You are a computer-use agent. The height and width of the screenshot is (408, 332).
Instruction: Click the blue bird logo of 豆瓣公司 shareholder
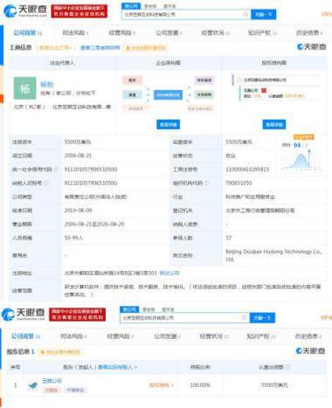[x=33, y=385]
